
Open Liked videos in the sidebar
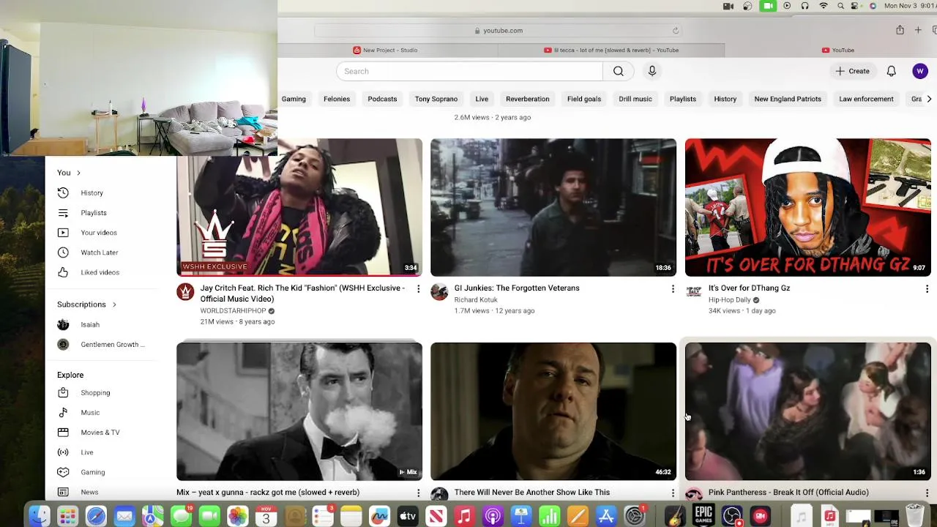(x=100, y=272)
